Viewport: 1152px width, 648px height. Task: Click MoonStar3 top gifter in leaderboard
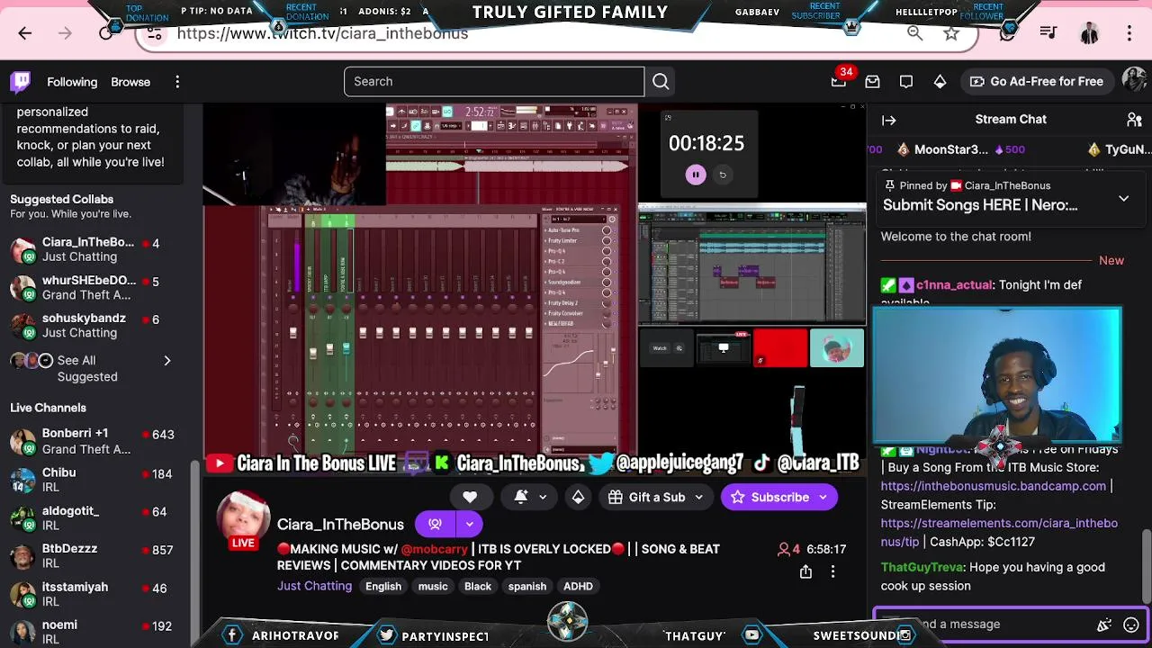pyautogui.click(x=951, y=150)
